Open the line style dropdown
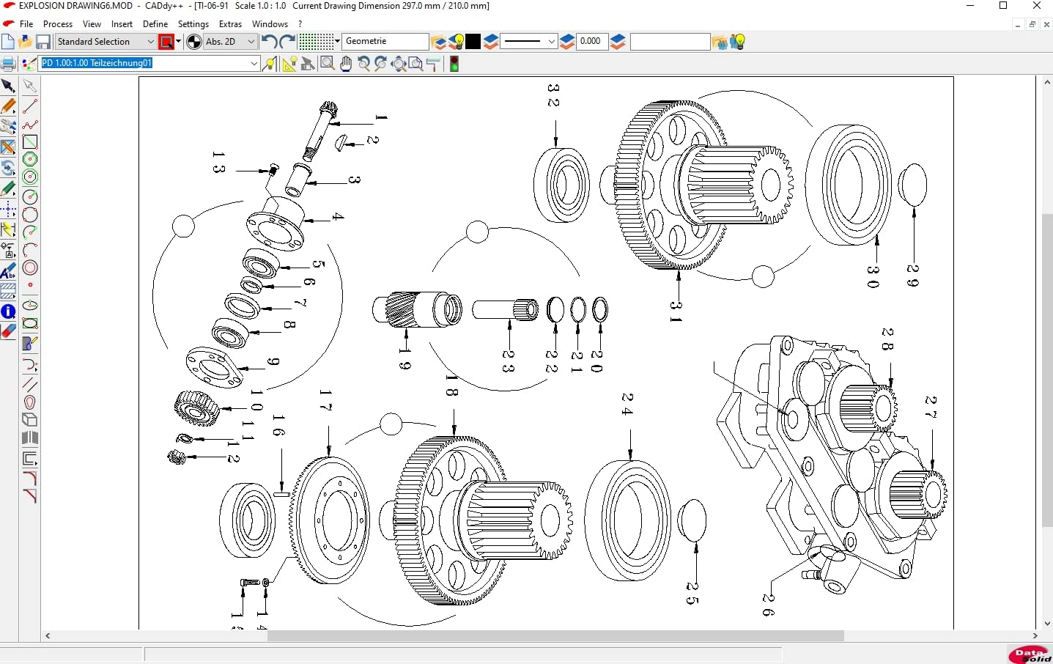 coord(550,42)
